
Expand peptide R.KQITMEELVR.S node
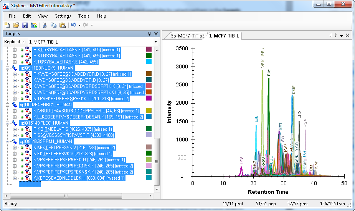point(15,129)
